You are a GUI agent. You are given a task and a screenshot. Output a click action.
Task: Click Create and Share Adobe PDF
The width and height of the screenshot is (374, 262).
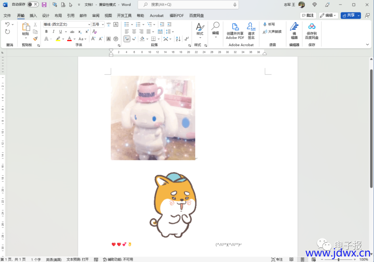coord(235,31)
